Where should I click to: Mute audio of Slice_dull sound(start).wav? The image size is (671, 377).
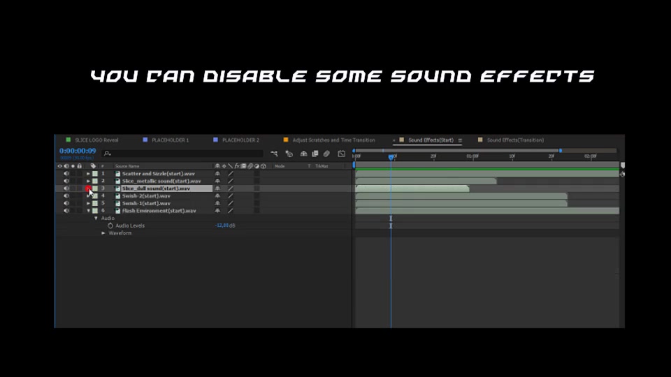click(66, 188)
